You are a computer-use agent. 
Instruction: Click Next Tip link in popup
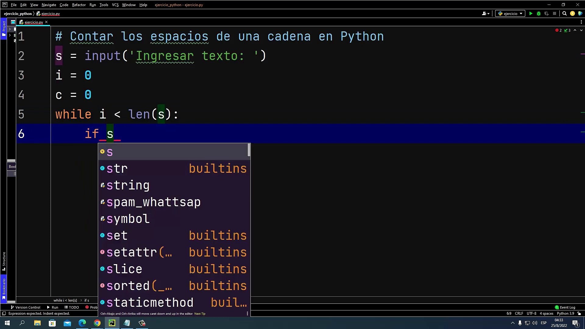[200, 314]
